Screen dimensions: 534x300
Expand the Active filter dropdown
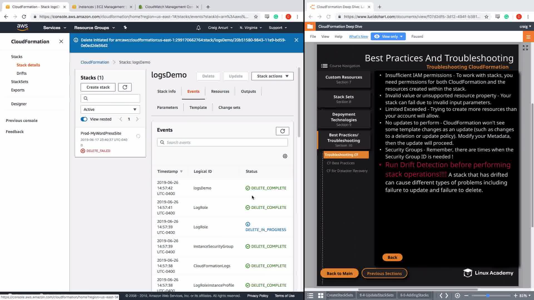[110, 109]
